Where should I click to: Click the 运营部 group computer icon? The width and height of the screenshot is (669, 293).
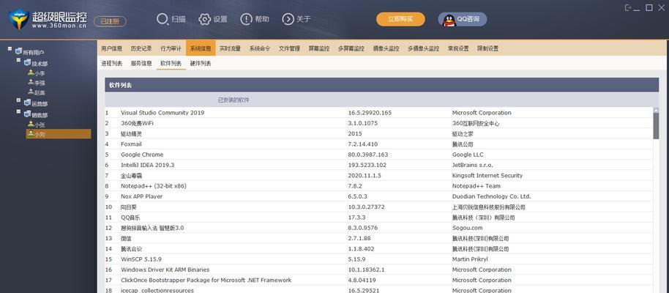[27, 103]
